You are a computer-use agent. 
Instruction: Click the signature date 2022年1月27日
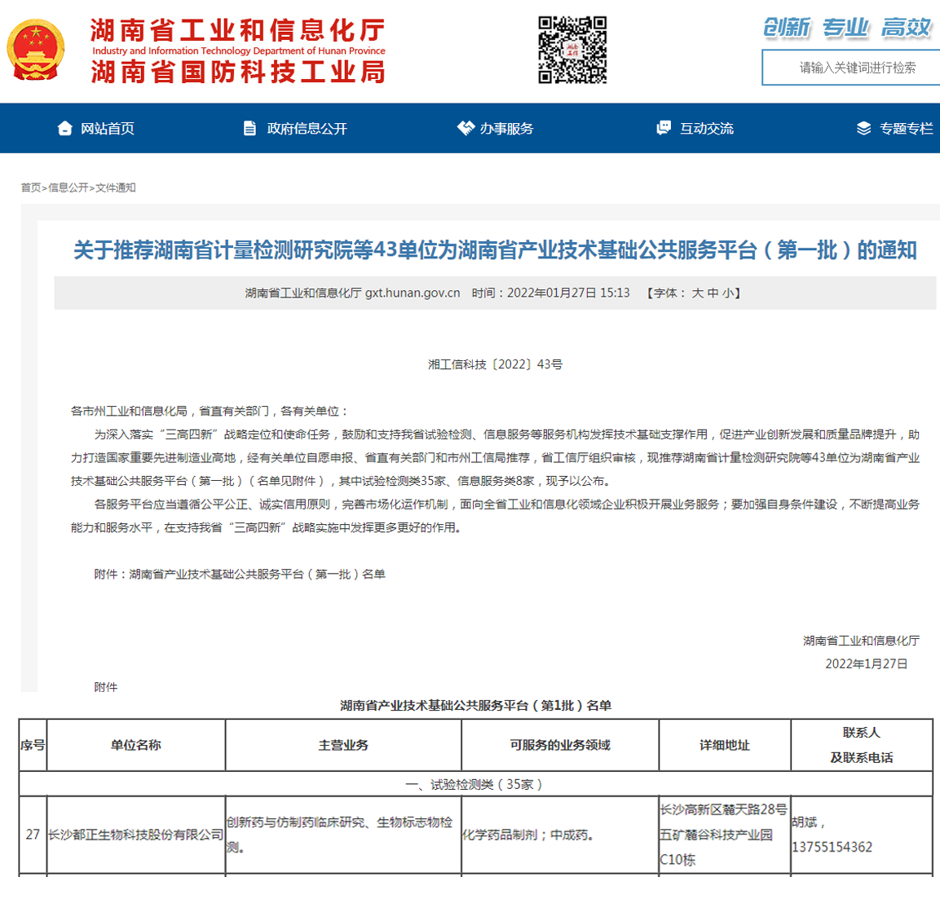click(x=867, y=664)
